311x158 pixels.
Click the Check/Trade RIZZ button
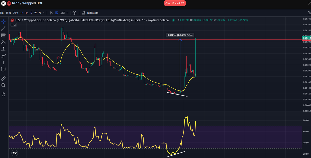175,3
